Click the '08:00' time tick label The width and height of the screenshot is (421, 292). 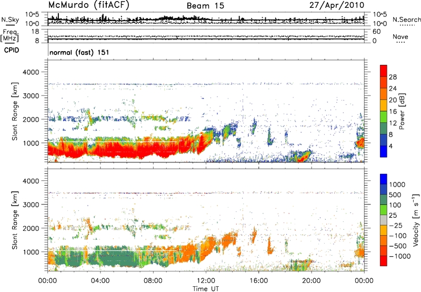[x=153, y=281]
